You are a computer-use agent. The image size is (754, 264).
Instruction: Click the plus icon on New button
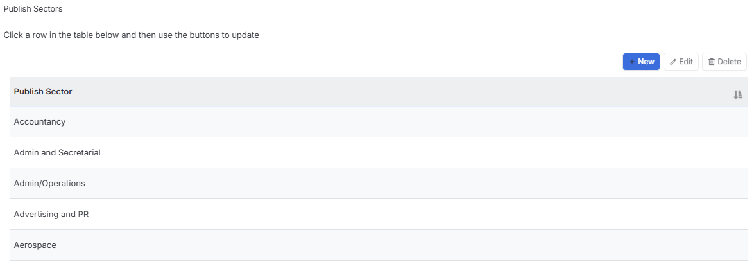(632, 62)
